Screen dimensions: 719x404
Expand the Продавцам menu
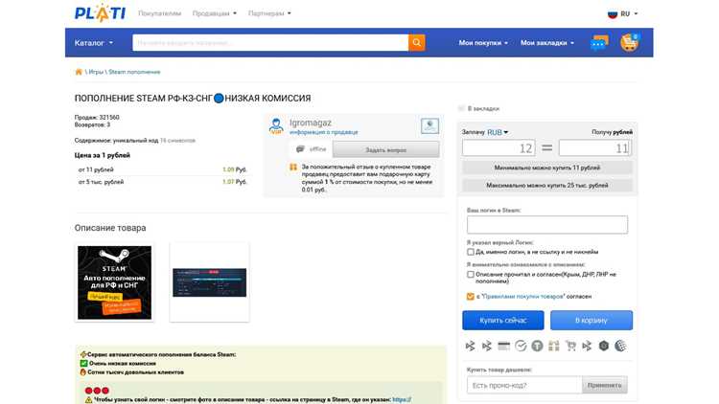pos(214,13)
